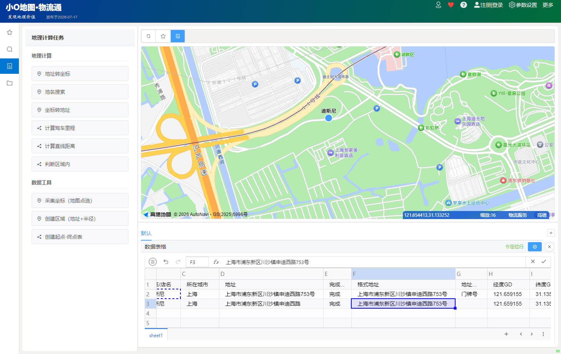Select the task list sidebar icon
The height and width of the screenshot is (354, 561).
tap(10, 66)
